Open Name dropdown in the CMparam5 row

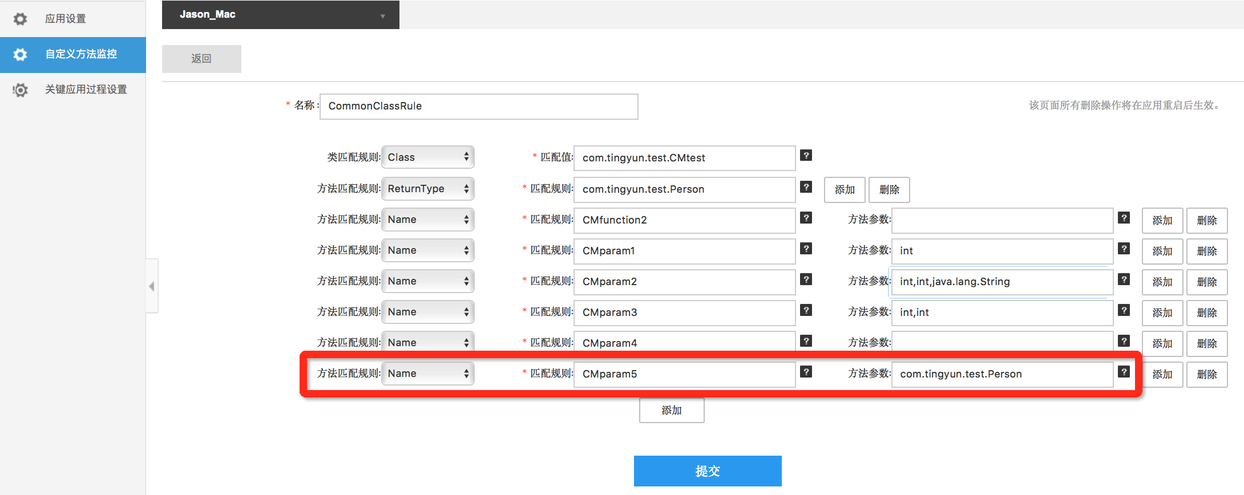427,374
